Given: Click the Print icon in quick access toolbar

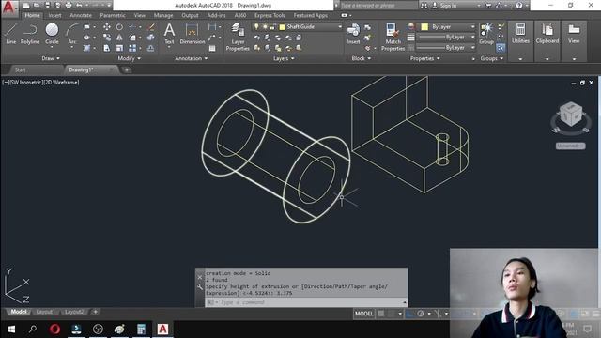Looking at the screenshot, I should 69,6.
